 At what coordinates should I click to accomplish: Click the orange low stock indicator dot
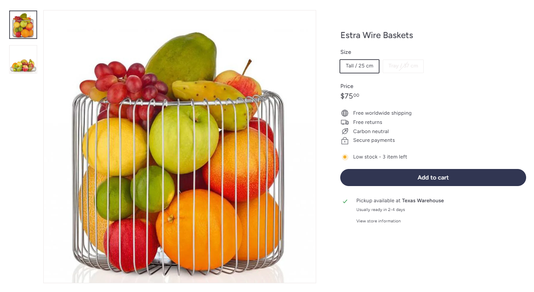click(345, 157)
